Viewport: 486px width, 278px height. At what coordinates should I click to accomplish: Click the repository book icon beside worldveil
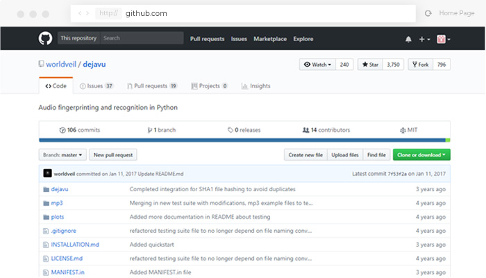41,64
